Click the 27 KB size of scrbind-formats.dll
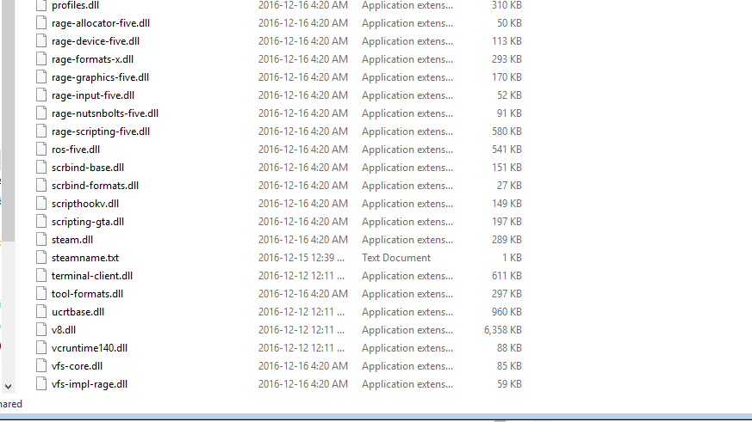Image resolution: width=752 pixels, height=422 pixels. (509, 186)
